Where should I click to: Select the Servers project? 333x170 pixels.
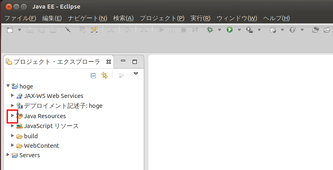point(29,155)
